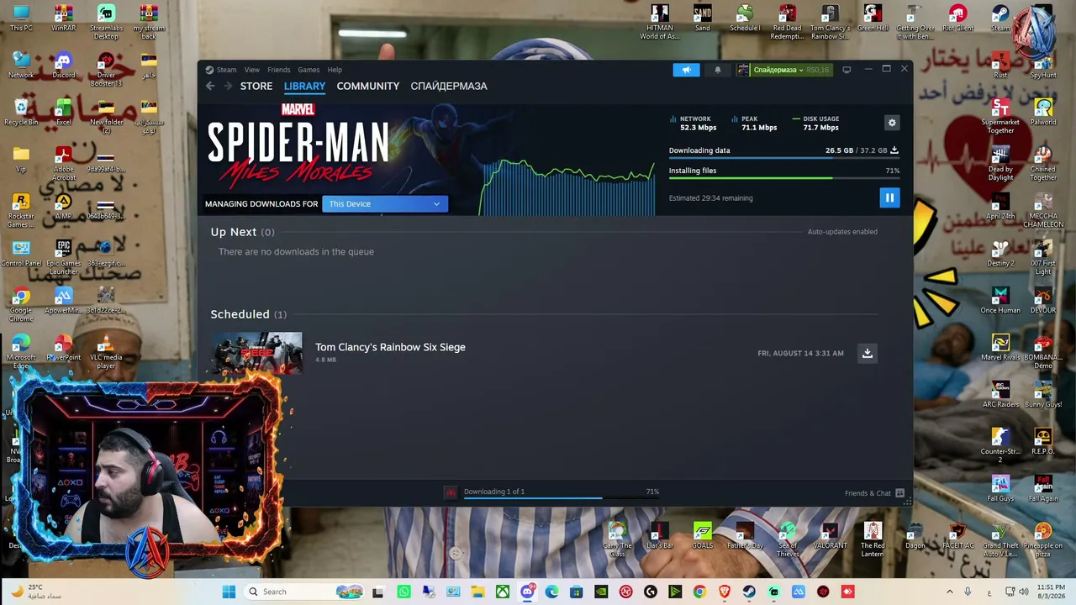Viewport: 1076px width, 605px height.
Task: Open Brave browser from the taskbar
Action: point(724,592)
